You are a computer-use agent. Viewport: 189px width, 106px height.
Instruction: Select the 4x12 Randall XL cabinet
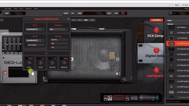[178, 54]
